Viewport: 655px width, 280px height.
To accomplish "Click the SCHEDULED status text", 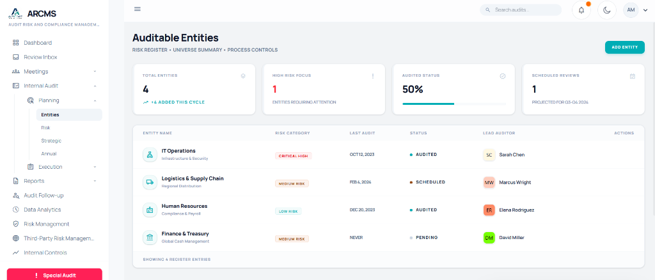I will [430, 182].
